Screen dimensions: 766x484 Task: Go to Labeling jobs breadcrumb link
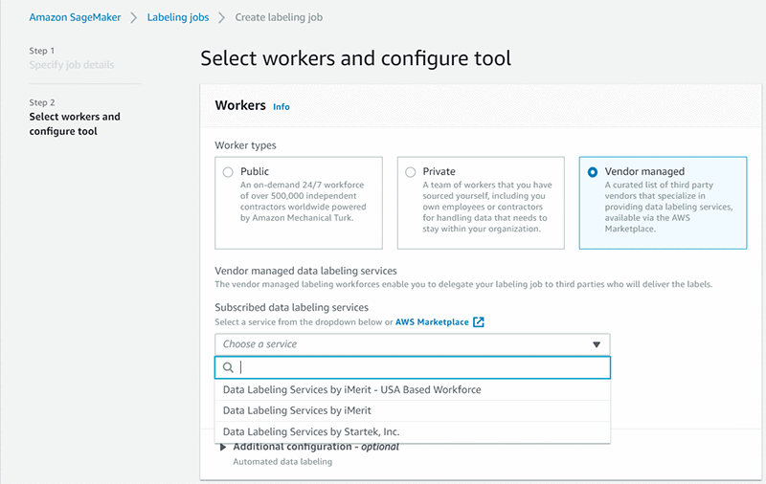click(x=178, y=17)
